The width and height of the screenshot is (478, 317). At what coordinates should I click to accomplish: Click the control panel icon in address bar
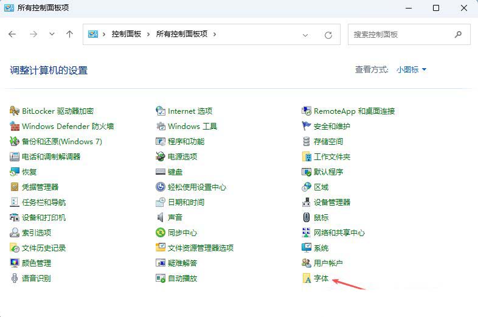(93, 34)
